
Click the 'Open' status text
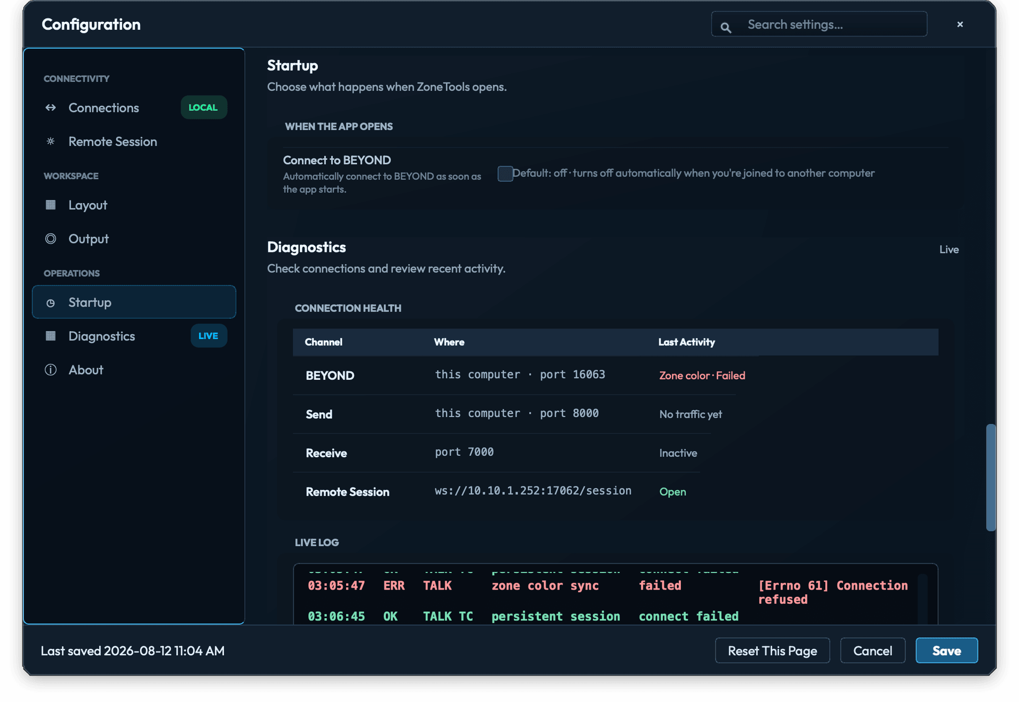point(672,492)
